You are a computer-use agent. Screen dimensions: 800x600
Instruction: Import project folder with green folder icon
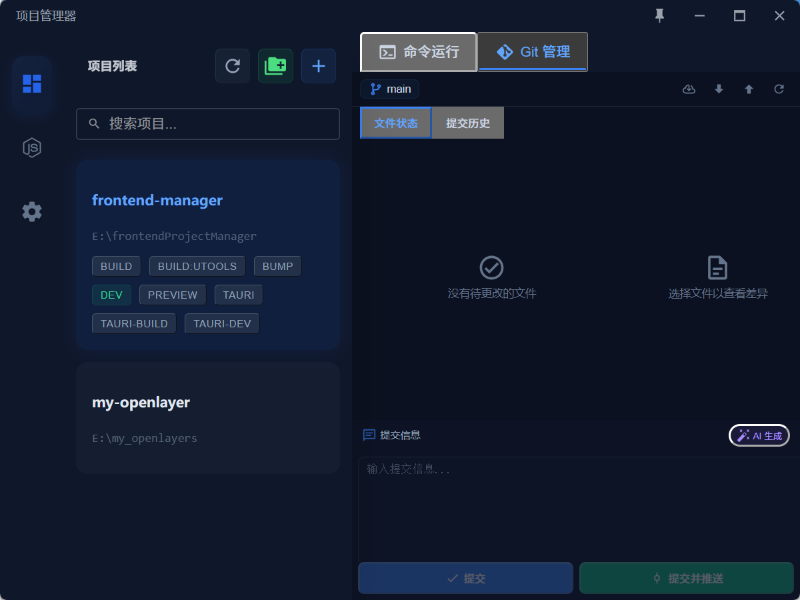click(275, 66)
